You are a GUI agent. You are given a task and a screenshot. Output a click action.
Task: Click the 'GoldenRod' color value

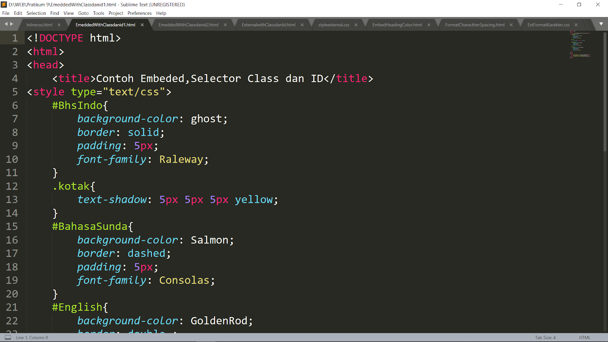219,321
